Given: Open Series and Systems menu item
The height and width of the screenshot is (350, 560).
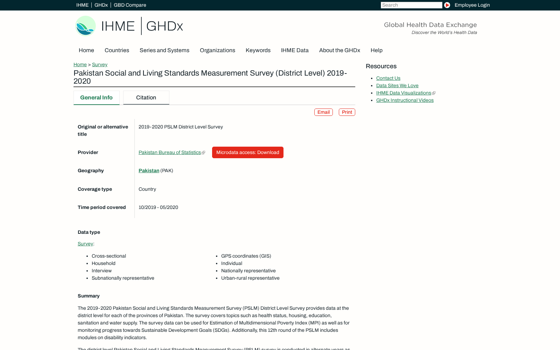Looking at the screenshot, I should pos(164,50).
